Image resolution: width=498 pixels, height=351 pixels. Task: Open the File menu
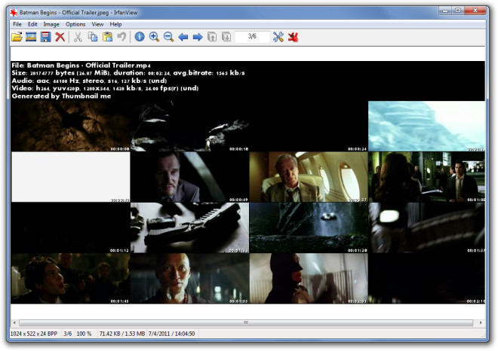coord(17,24)
